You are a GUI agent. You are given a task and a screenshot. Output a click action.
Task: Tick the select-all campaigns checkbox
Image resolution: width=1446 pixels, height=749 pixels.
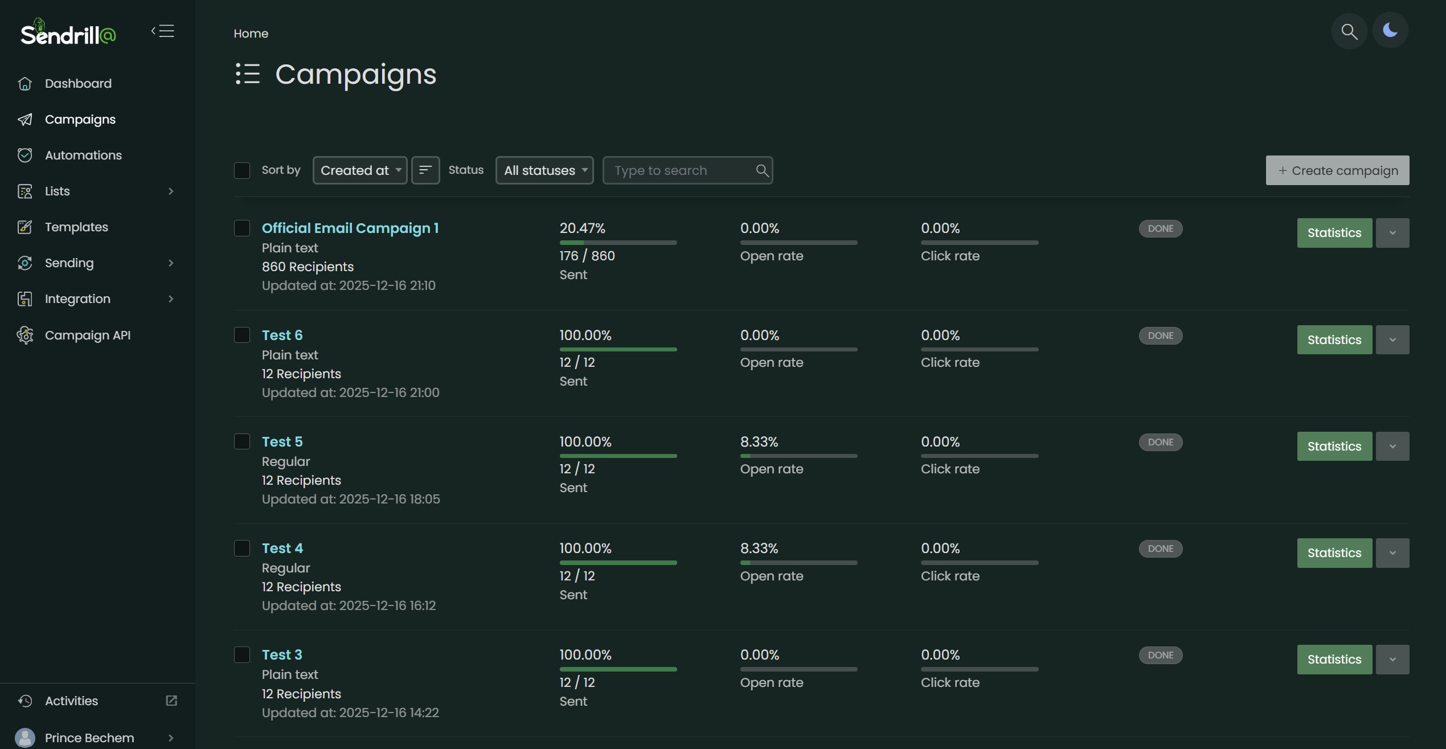point(242,170)
